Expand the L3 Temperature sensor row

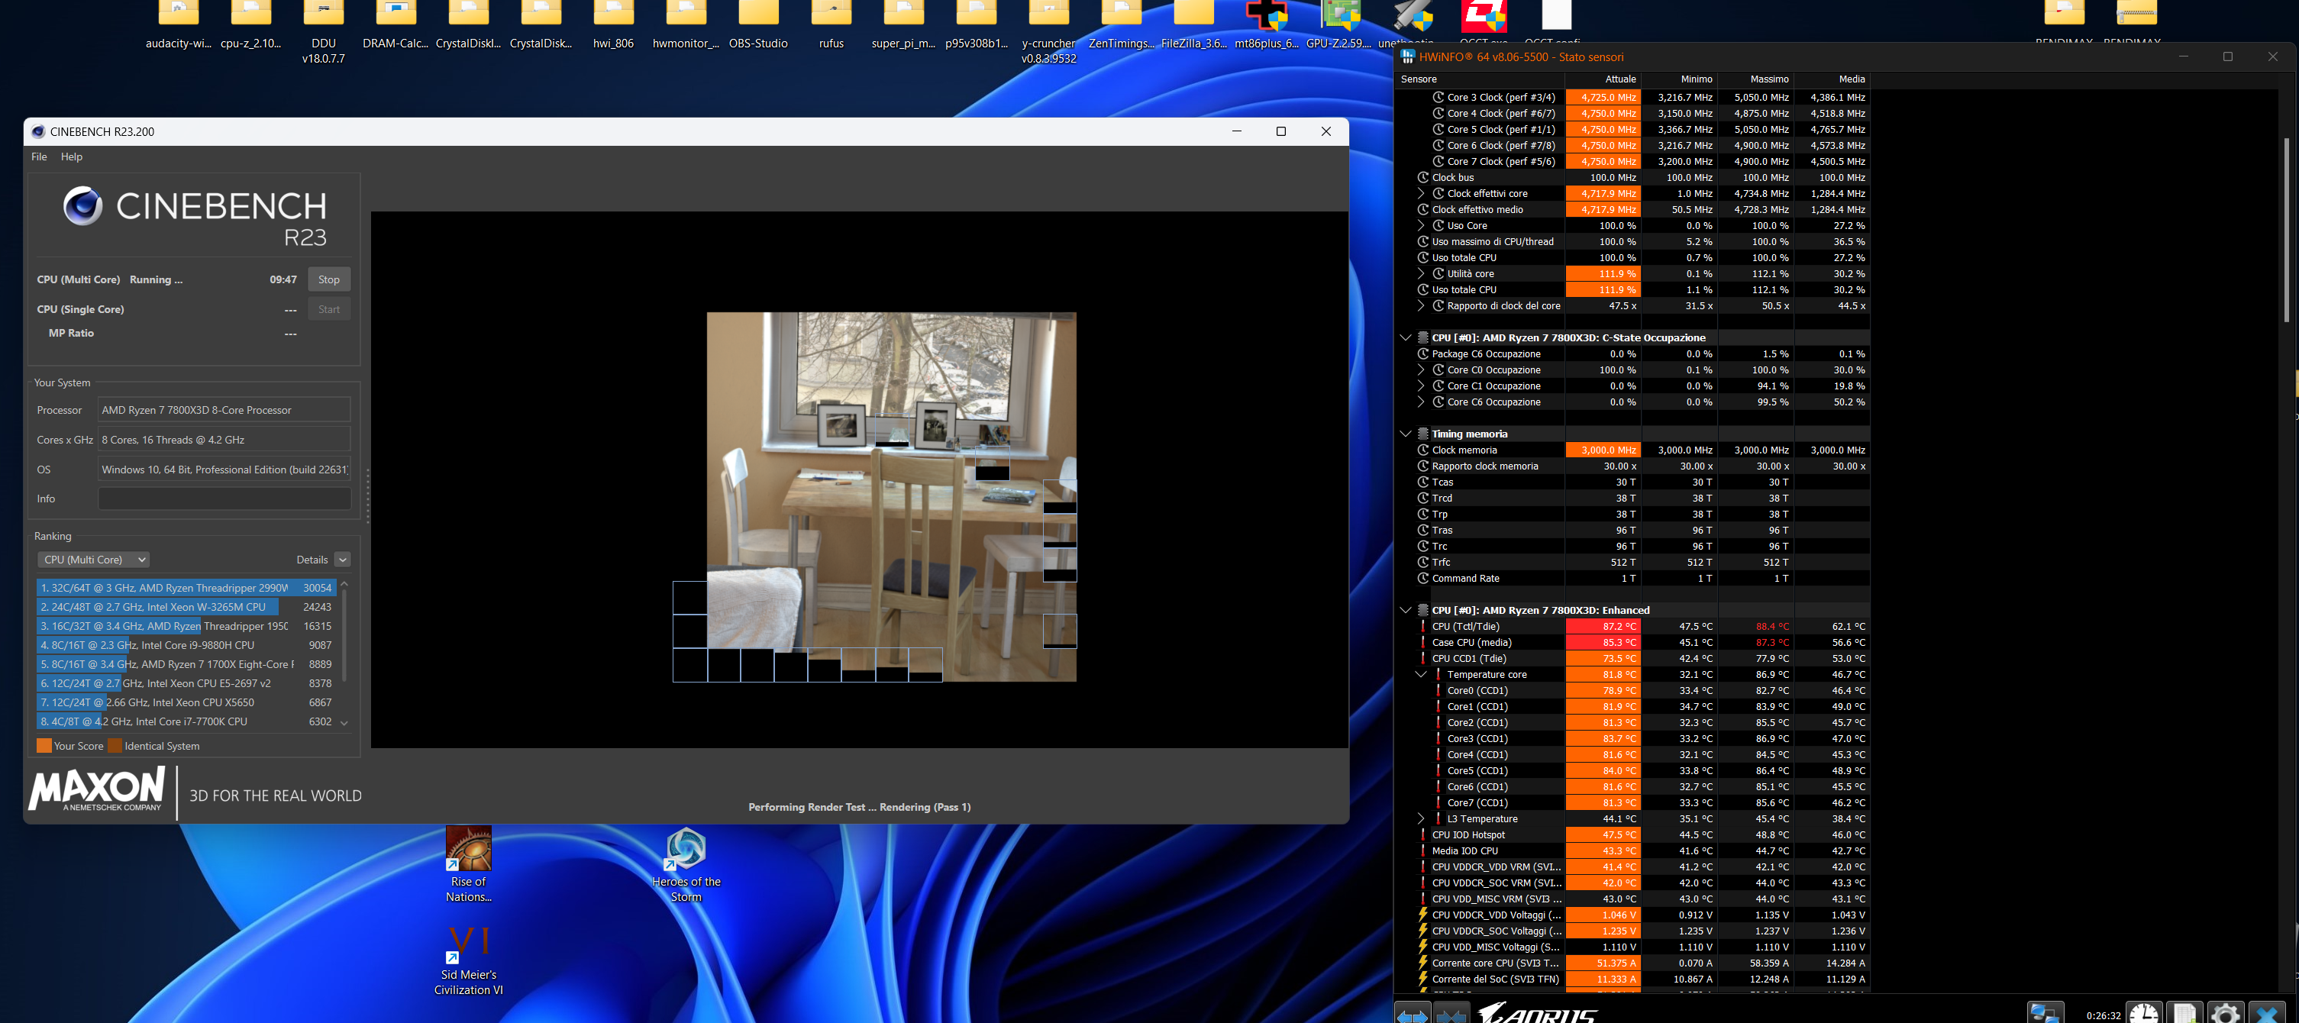pyautogui.click(x=1421, y=818)
